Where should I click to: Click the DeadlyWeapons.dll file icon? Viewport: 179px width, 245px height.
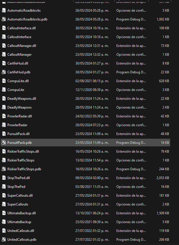point(4,99)
